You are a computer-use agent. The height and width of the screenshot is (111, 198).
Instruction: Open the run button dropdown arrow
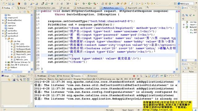92,4
